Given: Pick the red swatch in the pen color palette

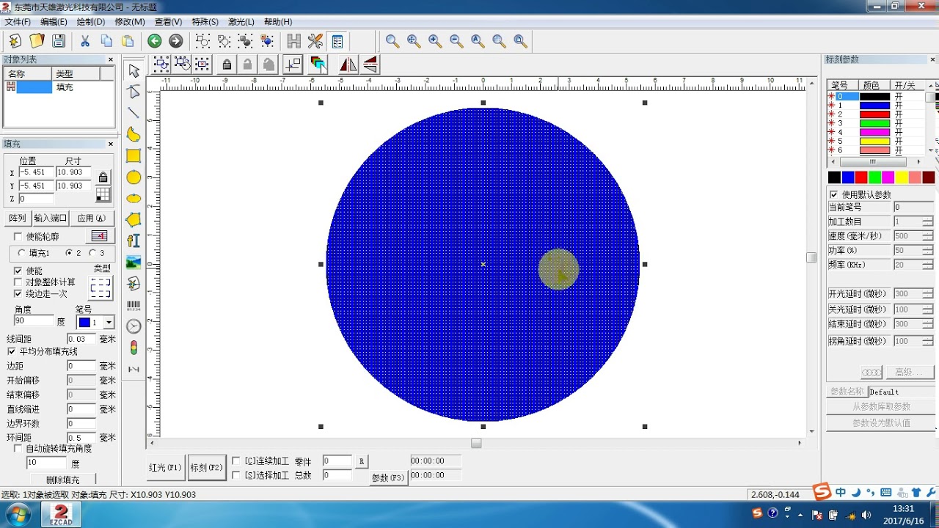Looking at the screenshot, I should tap(861, 177).
